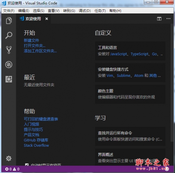Click the 学习 section heading
This screenshot has width=175, height=173.
pos(100,118)
